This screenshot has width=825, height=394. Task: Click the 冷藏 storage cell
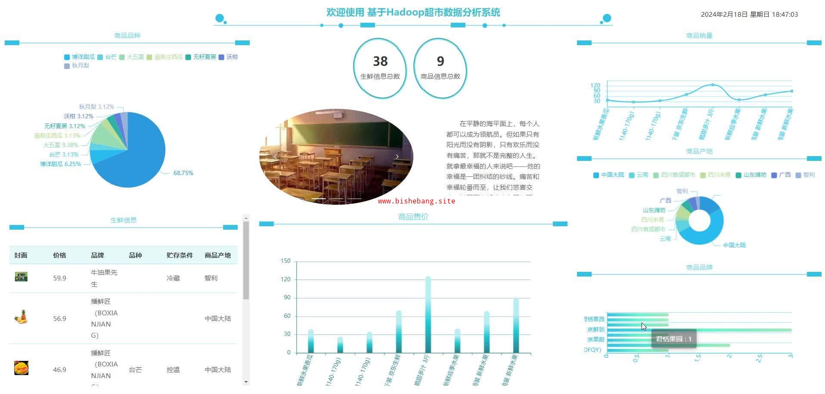coord(173,278)
